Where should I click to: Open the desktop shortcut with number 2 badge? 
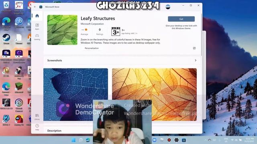click(6, 120)
